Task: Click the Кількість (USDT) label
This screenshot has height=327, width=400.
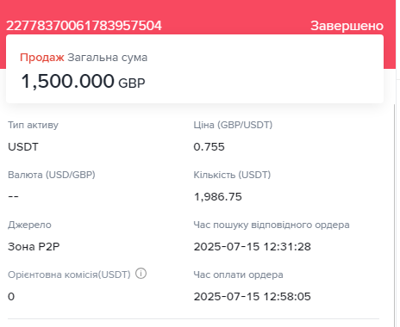Action: click(x=232, y=175)
